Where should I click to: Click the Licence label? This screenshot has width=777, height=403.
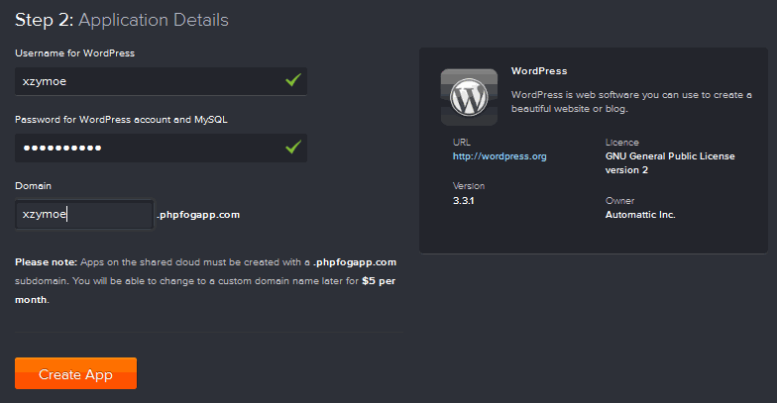[622, 143]
